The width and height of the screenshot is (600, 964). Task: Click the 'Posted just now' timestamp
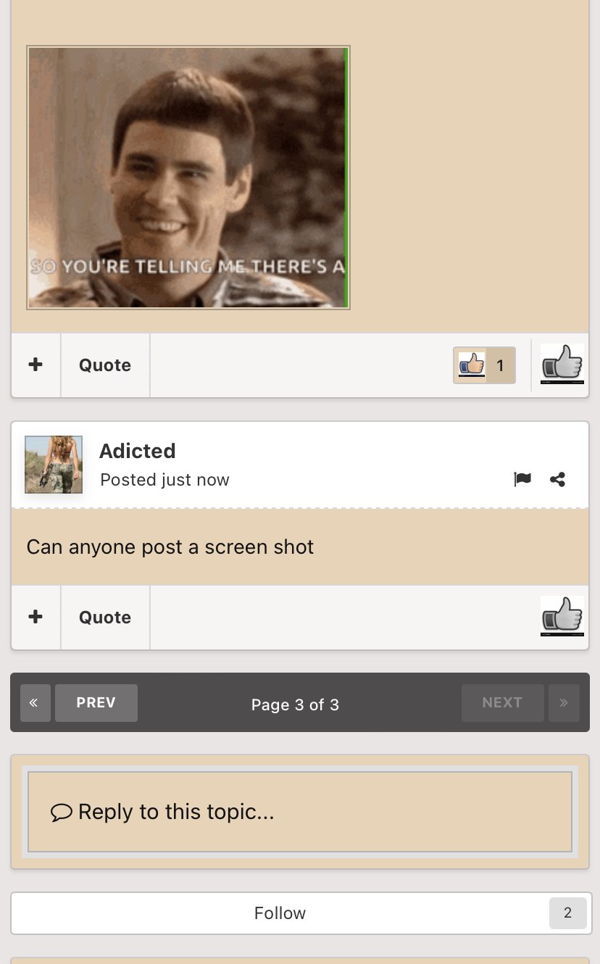click(164, 480)
